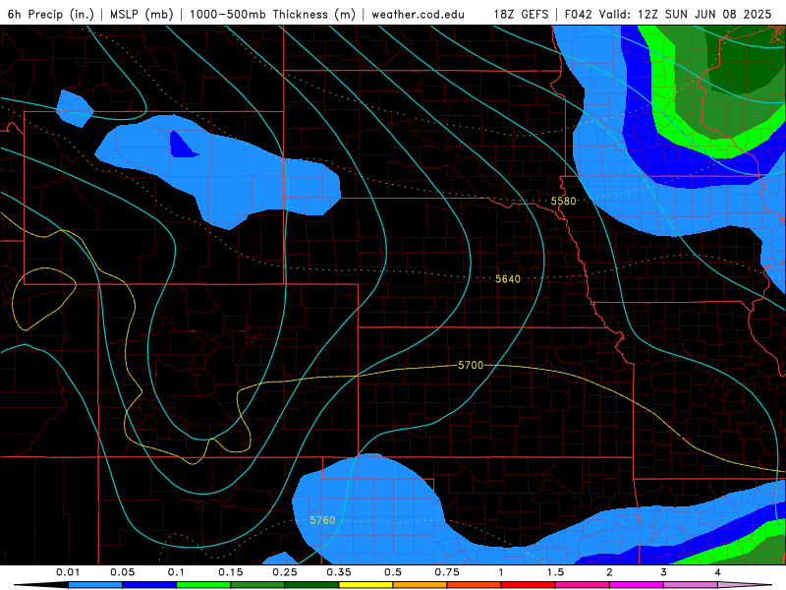Click the red 1–1.5 legend swatch
The image size is (786, 590).
(x=529, y=585)
